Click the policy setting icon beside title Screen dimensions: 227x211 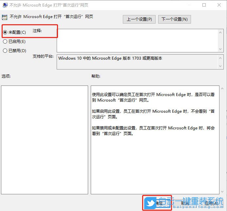[x=5, y=17]
